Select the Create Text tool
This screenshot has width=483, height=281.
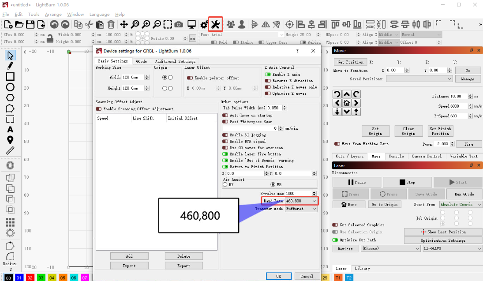coord(10,129)
